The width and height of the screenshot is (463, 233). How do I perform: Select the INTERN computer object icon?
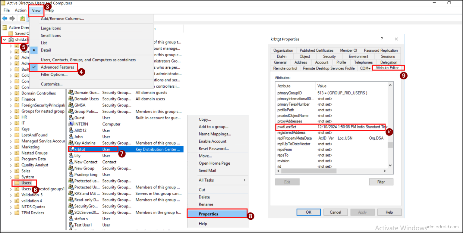(x=71, y=124)
